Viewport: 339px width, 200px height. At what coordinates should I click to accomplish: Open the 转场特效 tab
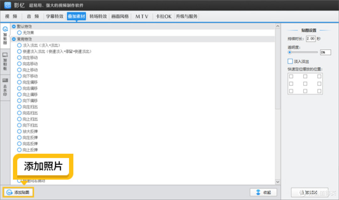(98, 16)
